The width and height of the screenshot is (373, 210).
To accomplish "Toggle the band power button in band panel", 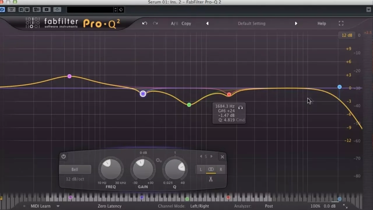I will pyautogui.click(x=64, y=156).
